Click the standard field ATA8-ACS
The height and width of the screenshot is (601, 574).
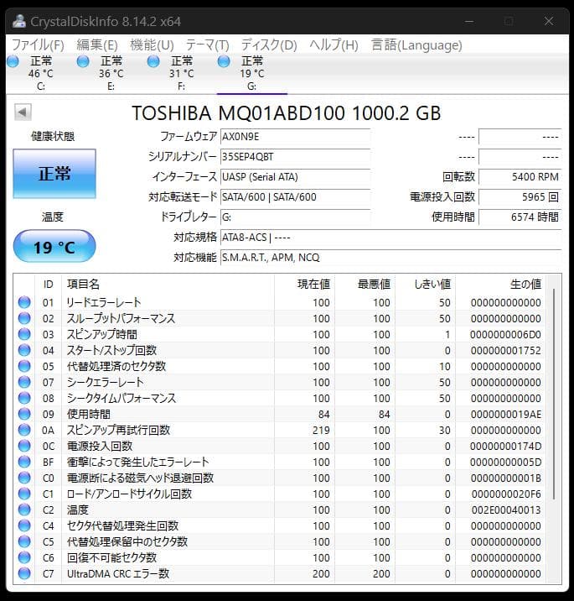390,238
